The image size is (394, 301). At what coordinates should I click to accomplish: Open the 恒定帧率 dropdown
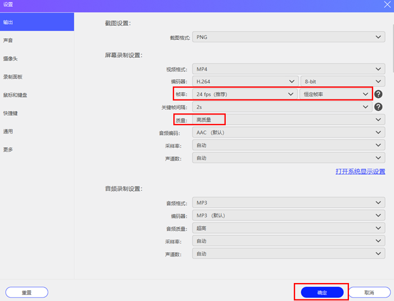pos(335,94)
